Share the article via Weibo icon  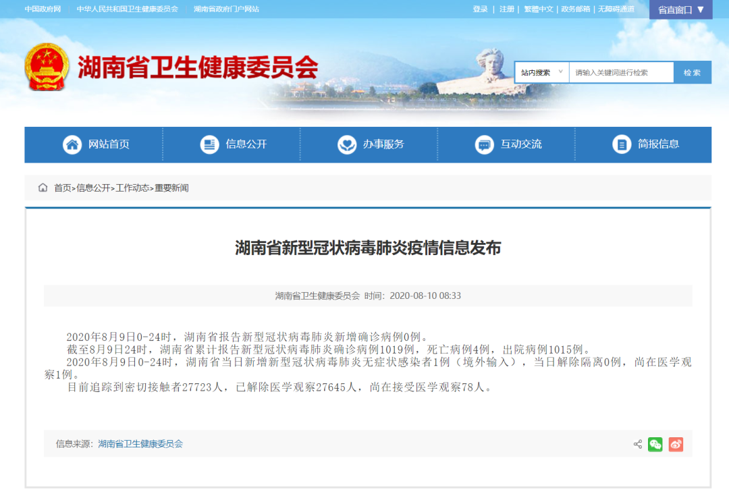tap(675, 444)
